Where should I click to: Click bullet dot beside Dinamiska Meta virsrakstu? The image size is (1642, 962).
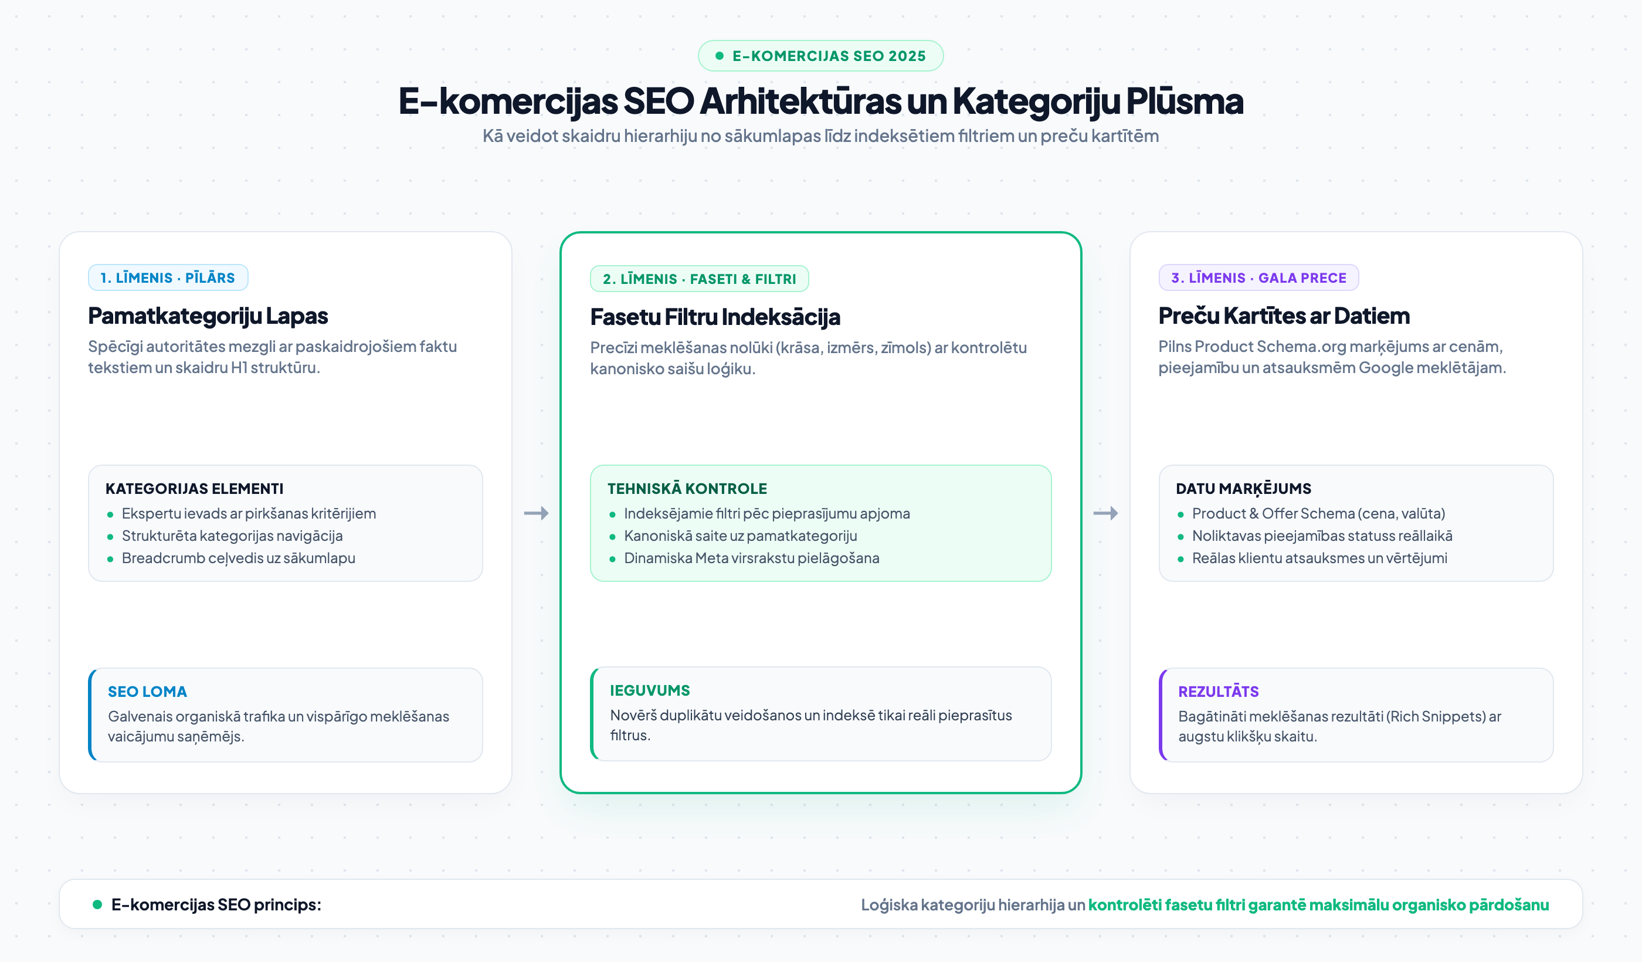(612, 559)
